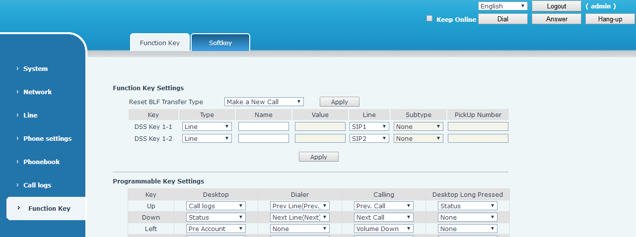Open Type dropdown for DSS Key 1-1
The image size is (636, 237).
tap(207, 126)
